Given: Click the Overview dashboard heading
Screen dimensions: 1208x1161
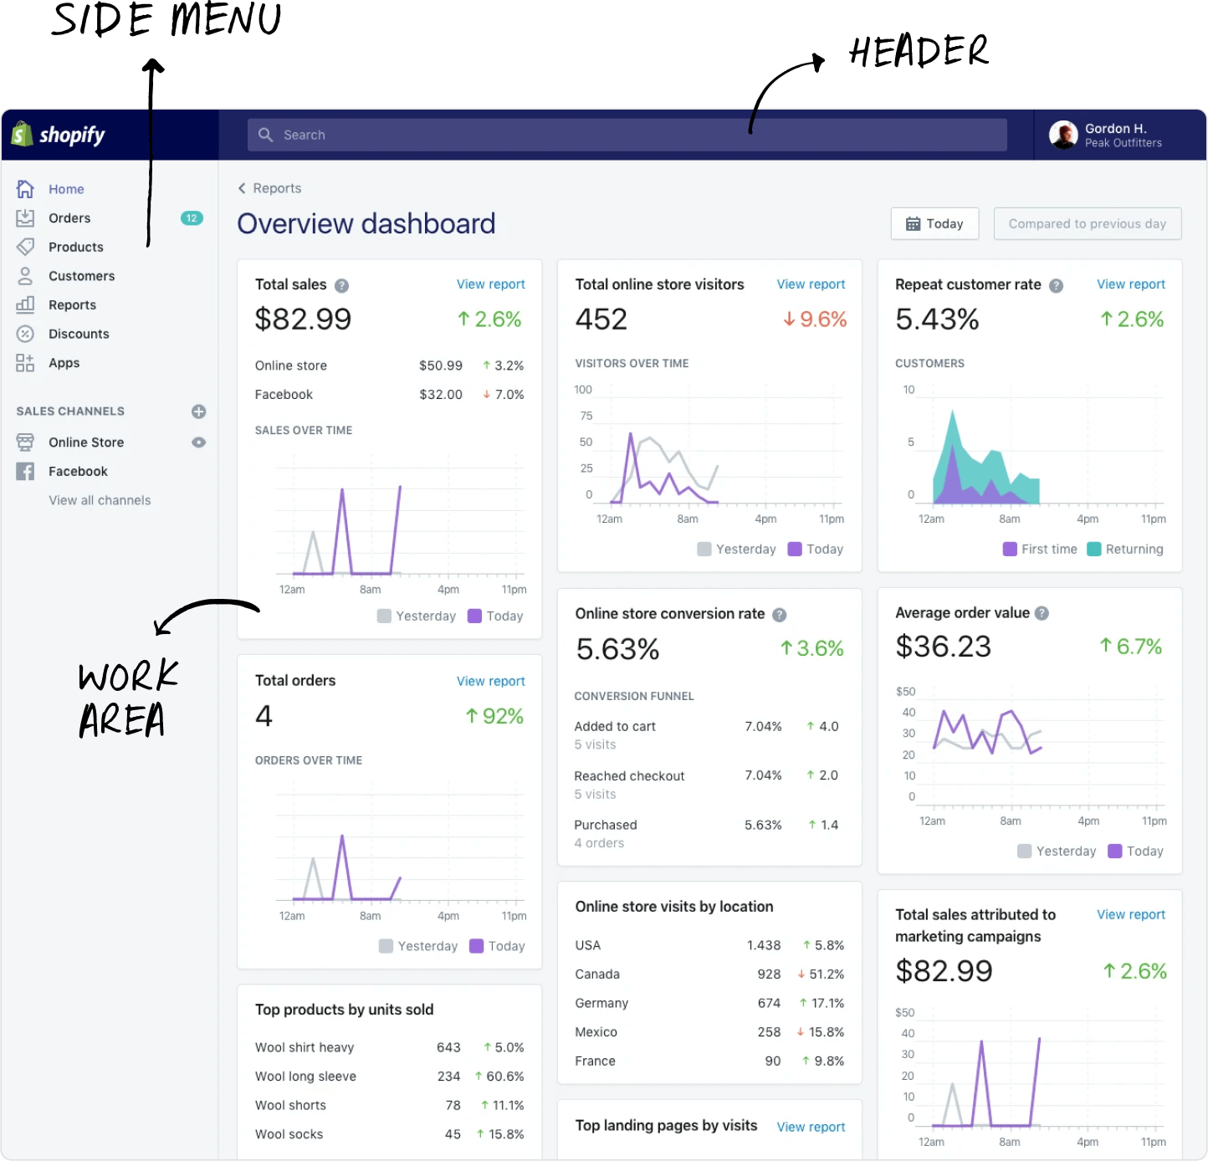Looking at the screenshot, I should [366, 224].
